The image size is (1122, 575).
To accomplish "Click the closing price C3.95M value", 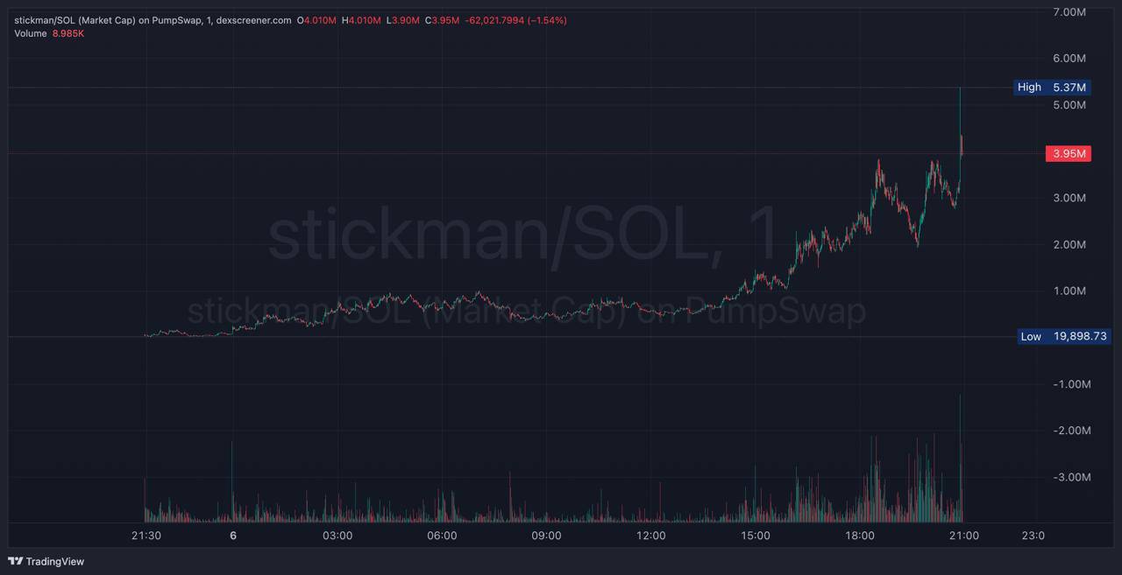I will pyautogui.click(x=443, y=20).
